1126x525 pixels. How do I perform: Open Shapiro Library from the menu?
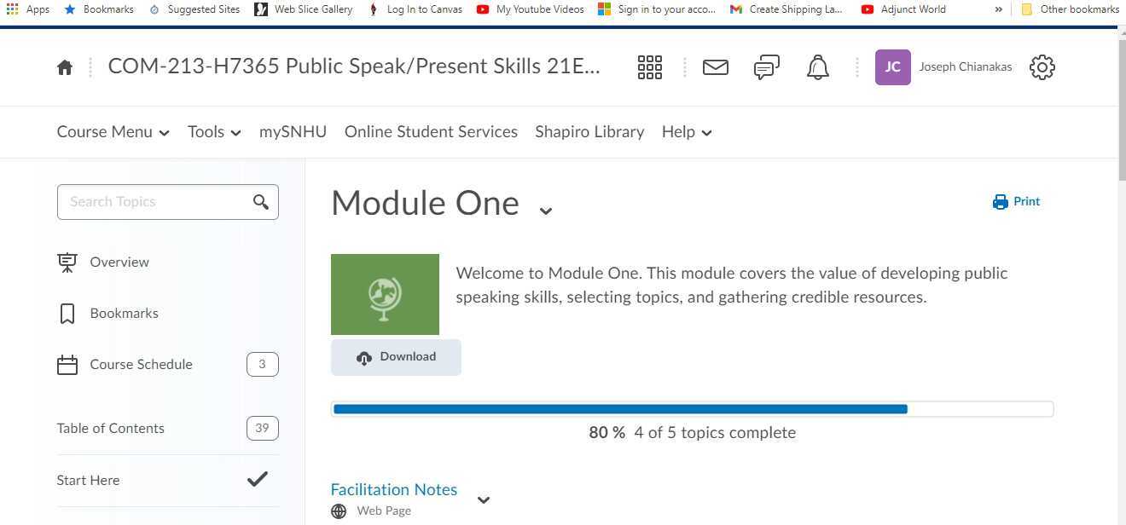coord(589,131)
